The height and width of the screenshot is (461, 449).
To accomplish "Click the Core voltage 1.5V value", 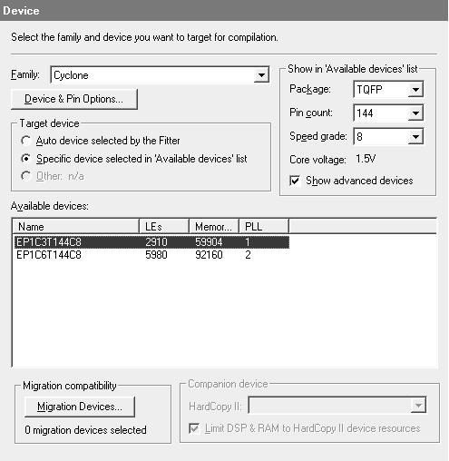I will coord(366,159).
